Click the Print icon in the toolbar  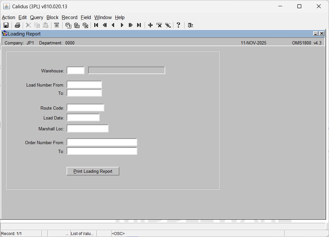tap(17, 25)
